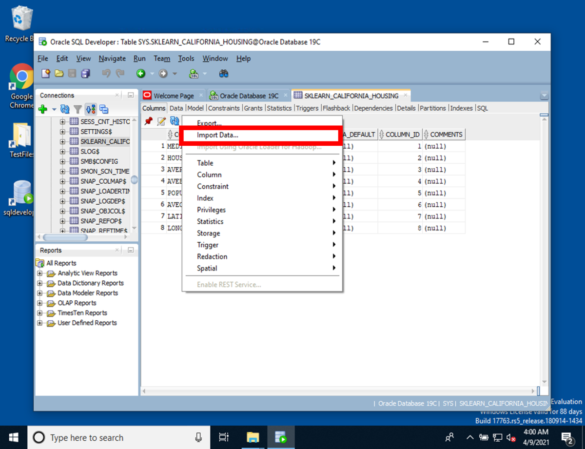Click the Save All icon in toolbar
The width and height of the screenshot is (585, 449).
coord(85,74)
